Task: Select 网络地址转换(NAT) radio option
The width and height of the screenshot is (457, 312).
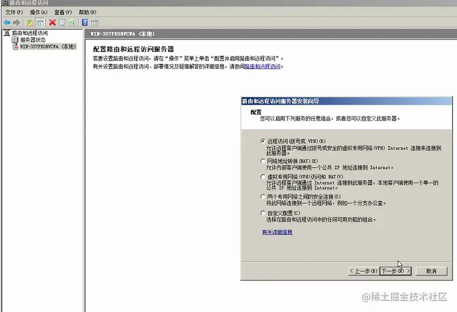Action: 263,161
